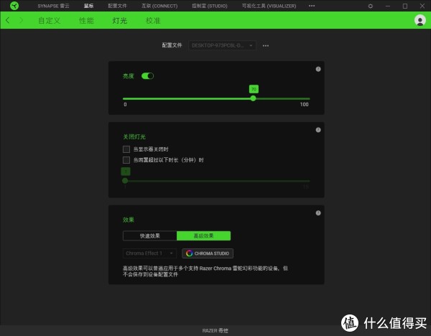Screen dimensions: 431x336
Task: Open 可视化工具 (VISUALIZER) menu item
Action: 269,6
